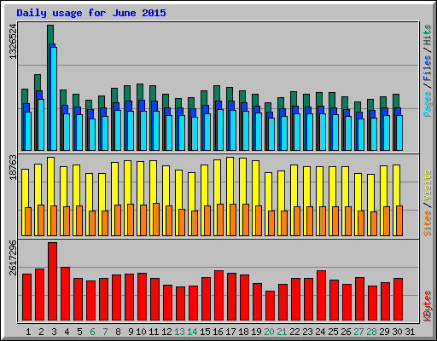
Task: Click day 31 on the x-axis
Action: tap(410, 332)
